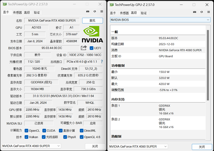This screenshot has width=214, height=151.
Task: Click the refresh icon in left GPU-Z window
Action: click(95, 11)
